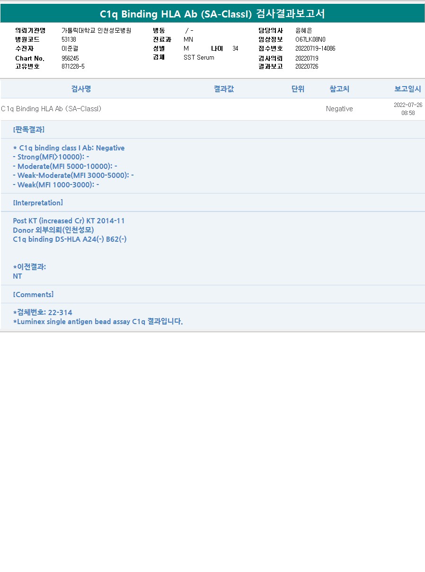The height and width of the screenshot is (572, 425).
Task: Click the report title 'C1q Binding HLA Ab (SA-ClassI) 검사결과보고서'
Action: tap(212, 14)
